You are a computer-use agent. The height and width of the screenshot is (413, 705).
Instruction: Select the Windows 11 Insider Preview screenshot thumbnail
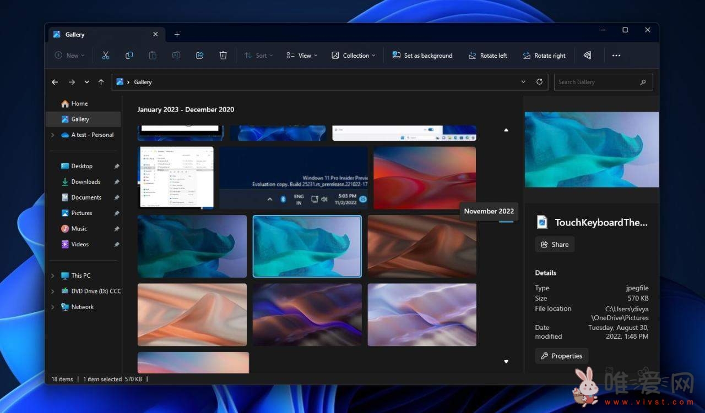click(x=294, y=178)
